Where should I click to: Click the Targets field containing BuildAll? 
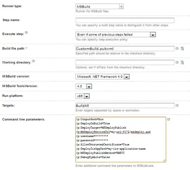(125, 106)
